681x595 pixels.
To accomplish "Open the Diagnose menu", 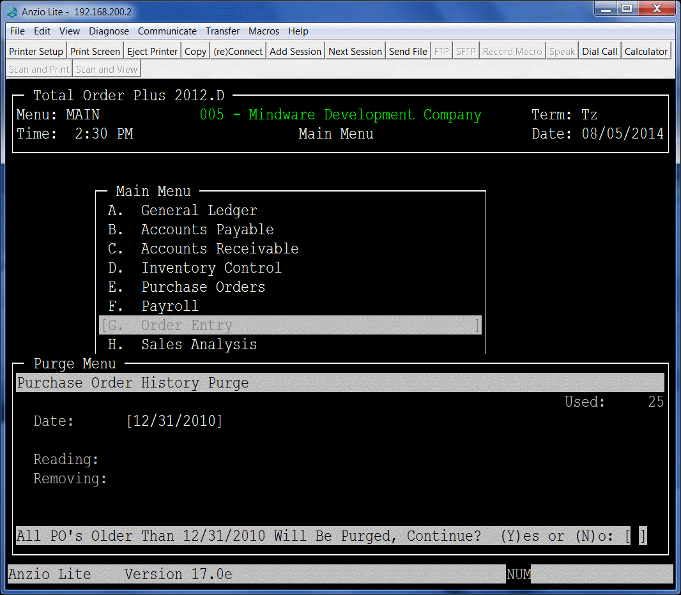I will 109,31.
